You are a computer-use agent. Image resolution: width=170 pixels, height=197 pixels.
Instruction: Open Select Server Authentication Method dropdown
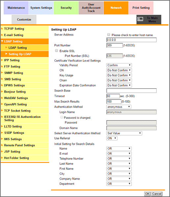tap(124, 133)
